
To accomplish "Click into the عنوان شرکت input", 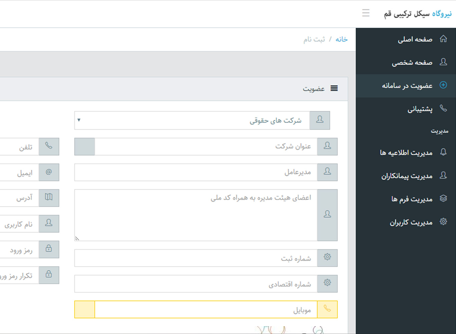I will (x=206, y=147).
